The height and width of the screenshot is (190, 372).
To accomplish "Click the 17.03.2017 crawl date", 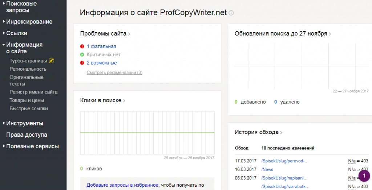I will [x=246, y=161].
